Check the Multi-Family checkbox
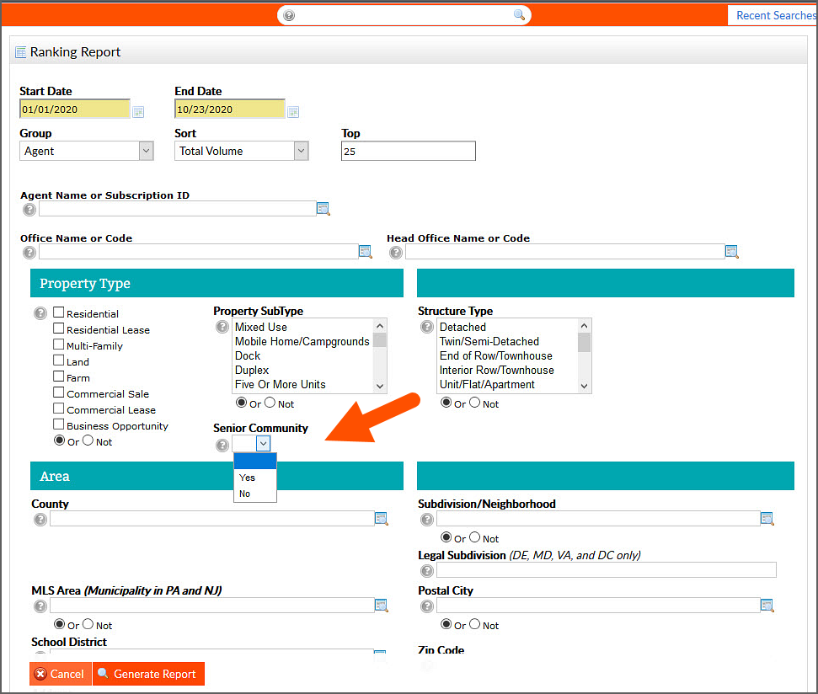This screenshot has width=818, height=694. click(58, 344)
